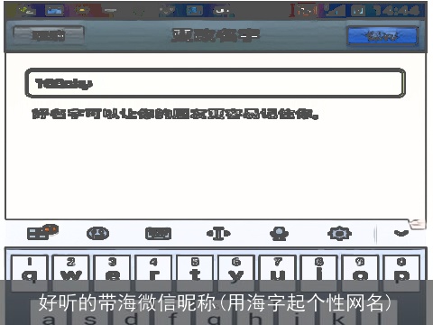Tap the i key

coord(318,274)
